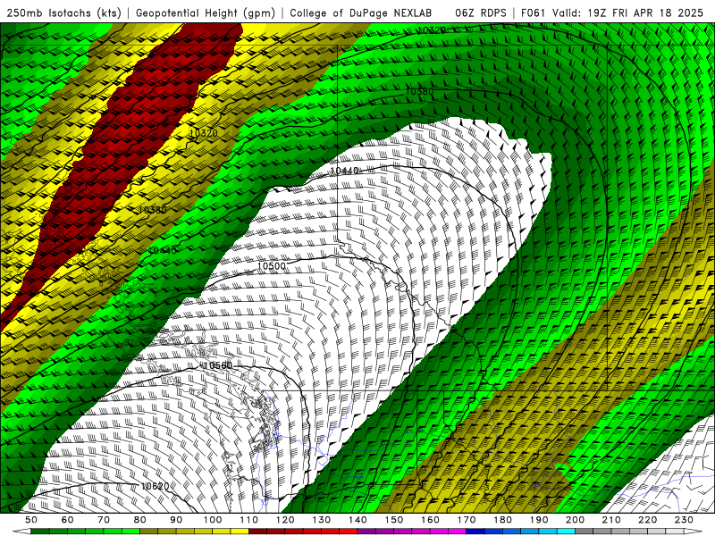Viewport: 715px width, 536px height.
Task: Click the 'F061' forecast hour label
Action: point(533,13)
